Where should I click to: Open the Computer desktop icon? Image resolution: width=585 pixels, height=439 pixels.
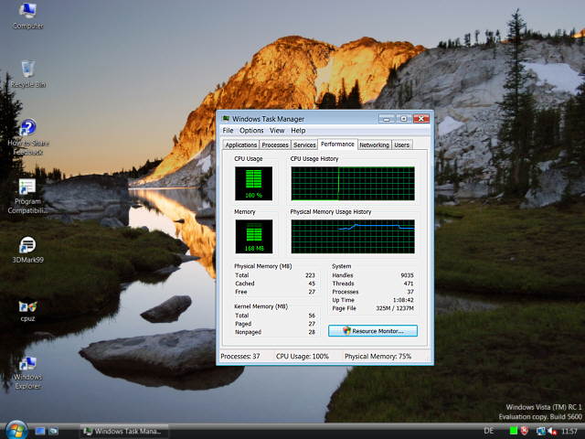[27, 16]
